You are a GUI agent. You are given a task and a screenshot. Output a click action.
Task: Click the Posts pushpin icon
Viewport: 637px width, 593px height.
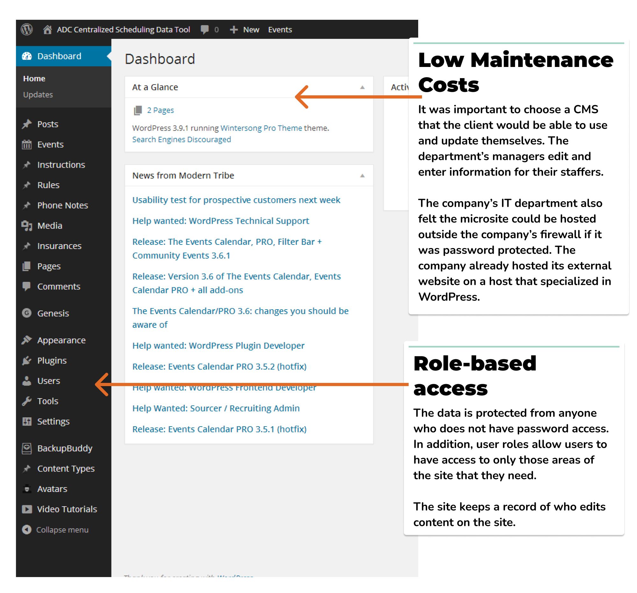point(27,124)
